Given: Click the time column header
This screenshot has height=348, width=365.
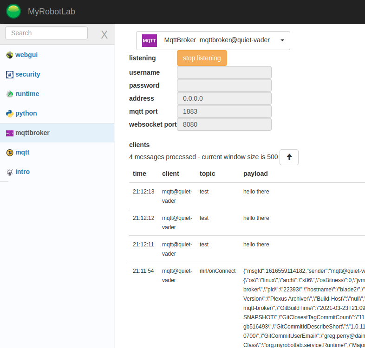Looking at the screenshot, I should tap(139, 174).
